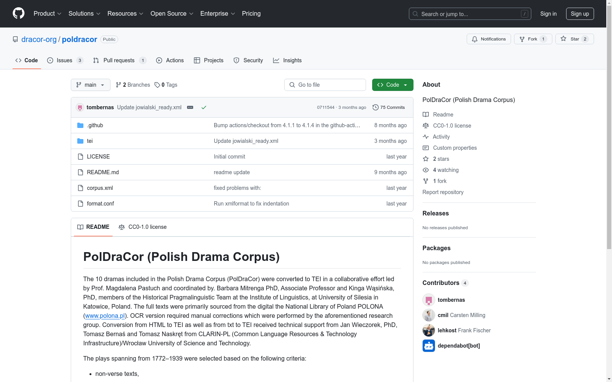View the 2 Branches link
Image resolution: width=612 pixels, height=382 pixels.
133,85
